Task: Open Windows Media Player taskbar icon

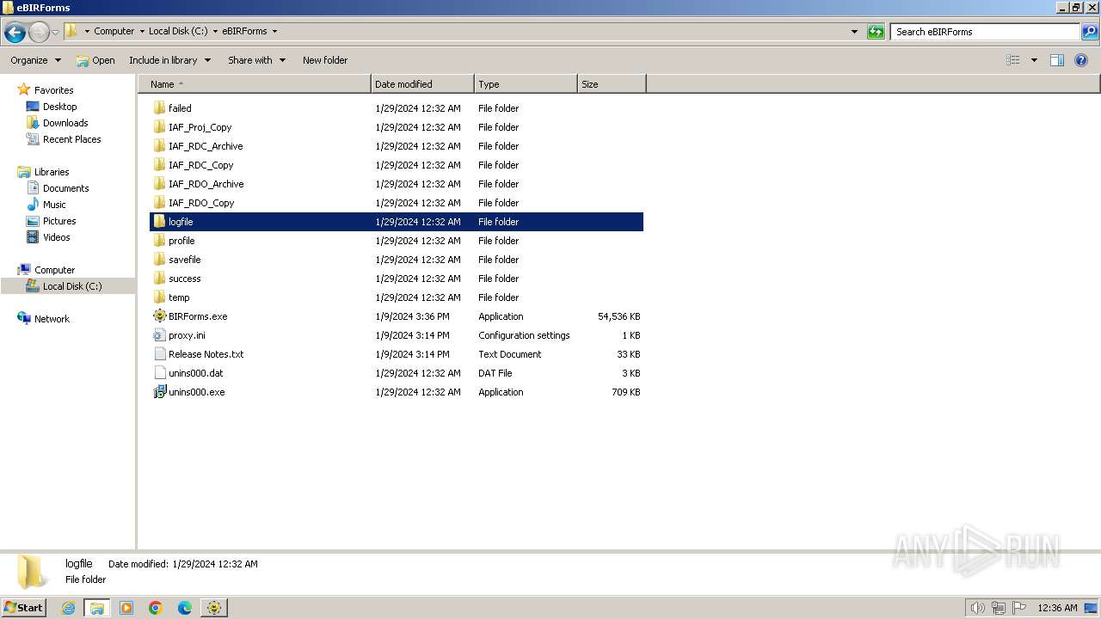Action: pyautogui.click(x=126, y=608)
